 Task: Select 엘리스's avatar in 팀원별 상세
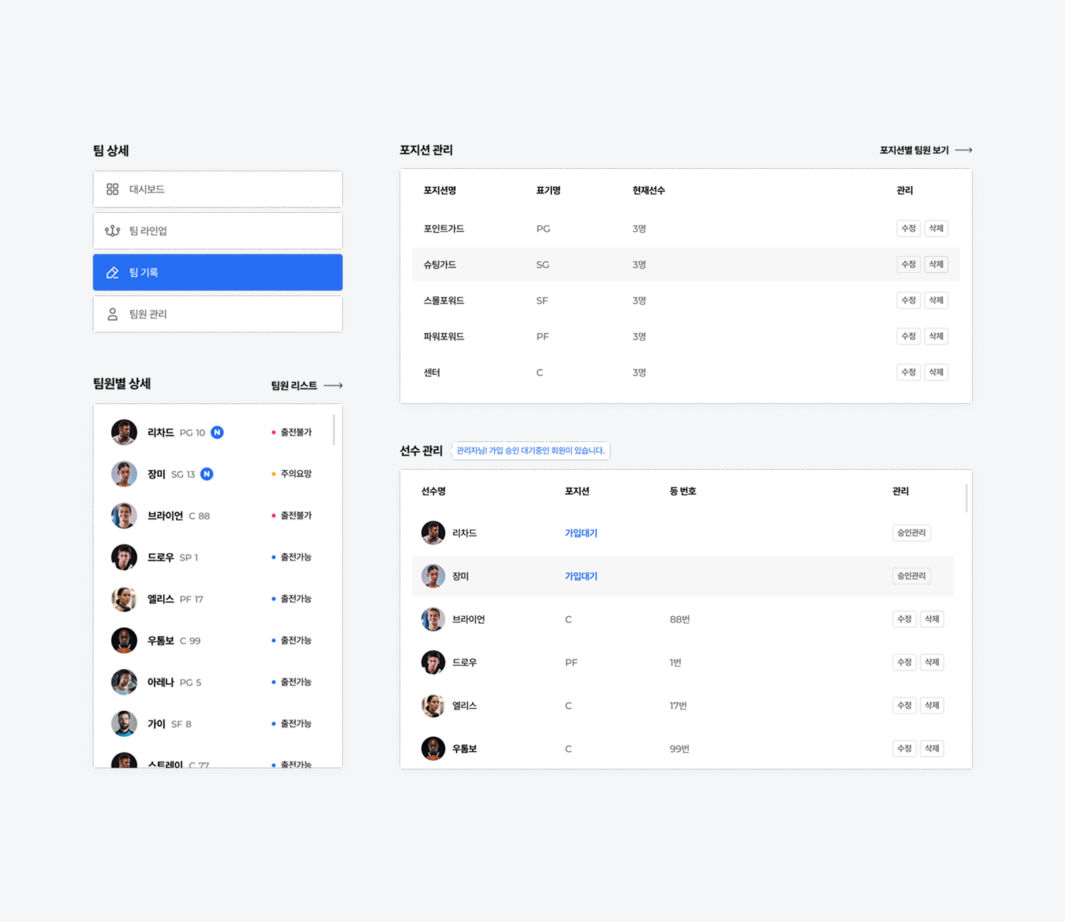pos(124,599)
